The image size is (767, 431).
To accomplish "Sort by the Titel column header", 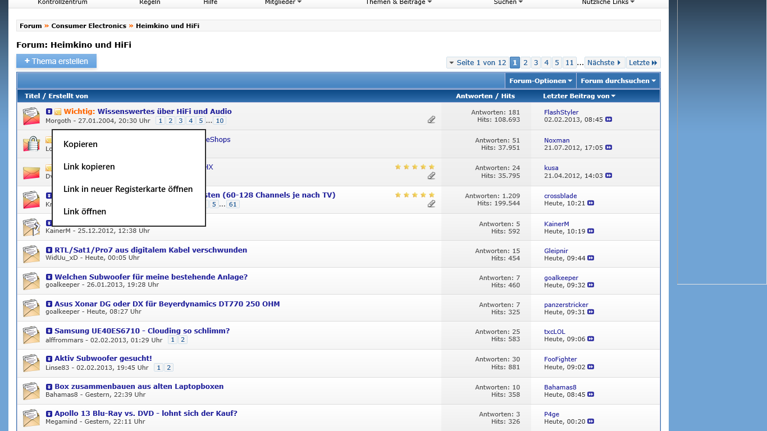I will (x=32, y=96).
